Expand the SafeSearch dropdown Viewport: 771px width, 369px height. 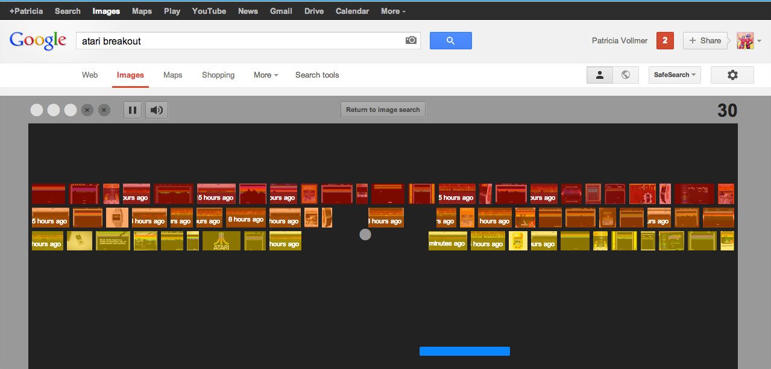pyautogui.click(x=675, y=75)
